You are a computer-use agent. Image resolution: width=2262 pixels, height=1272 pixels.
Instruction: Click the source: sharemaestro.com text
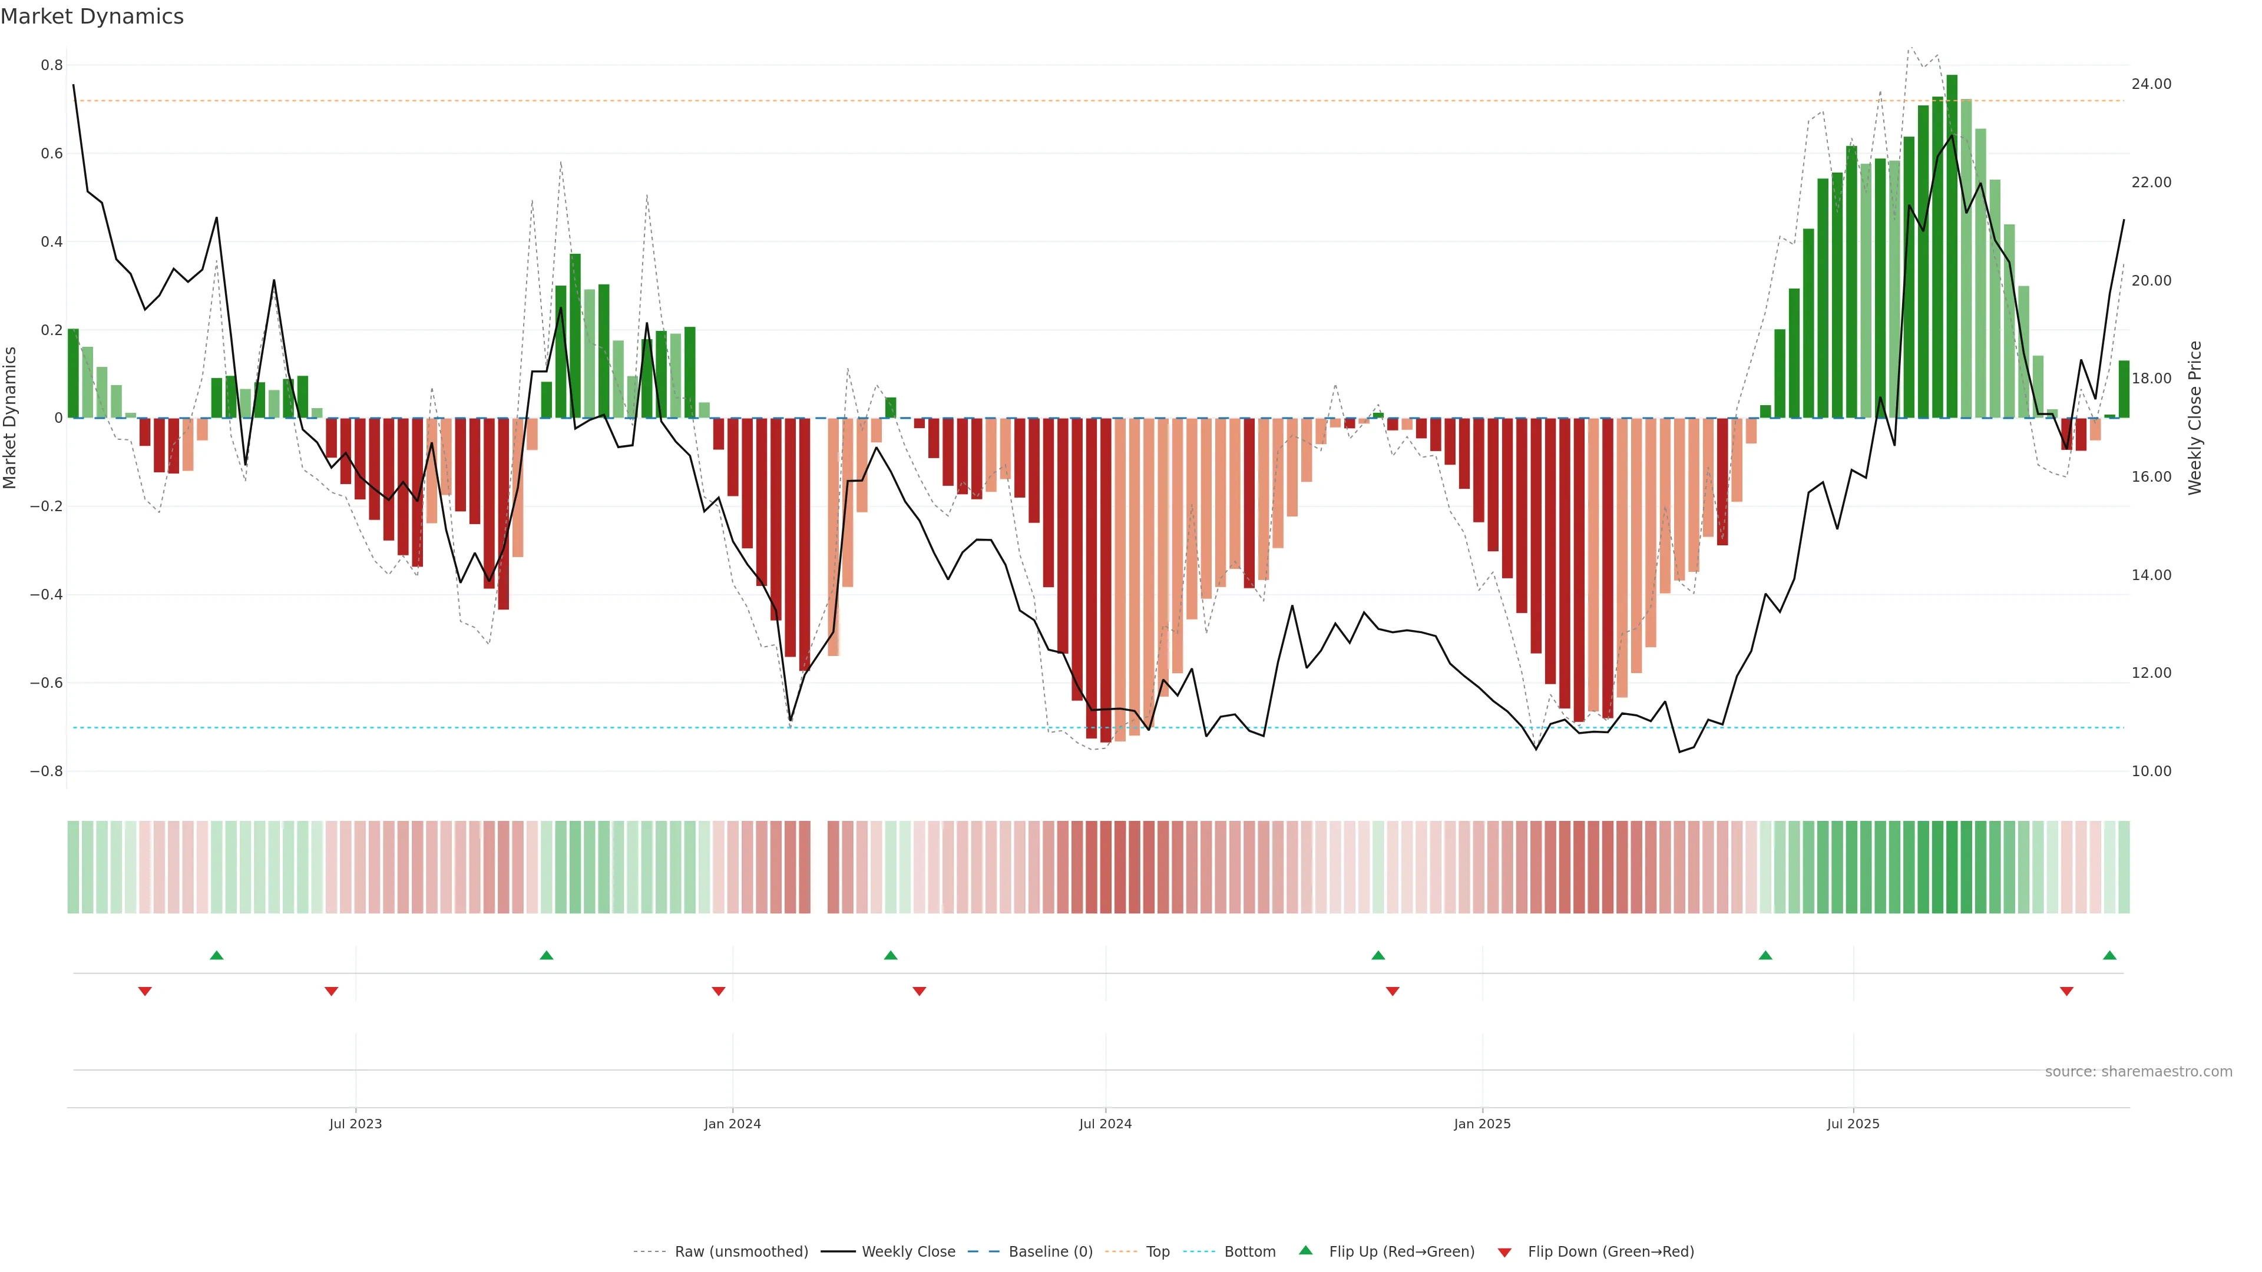pyautogui.click(x=2138, y=1071)
